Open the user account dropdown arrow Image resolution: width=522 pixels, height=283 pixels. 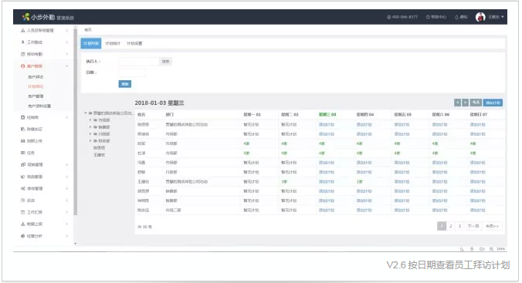(x=503, y=17)
